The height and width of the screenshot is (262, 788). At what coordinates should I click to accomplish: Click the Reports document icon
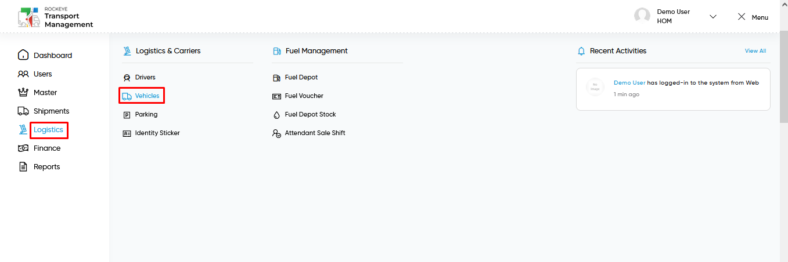coord(23,166)
